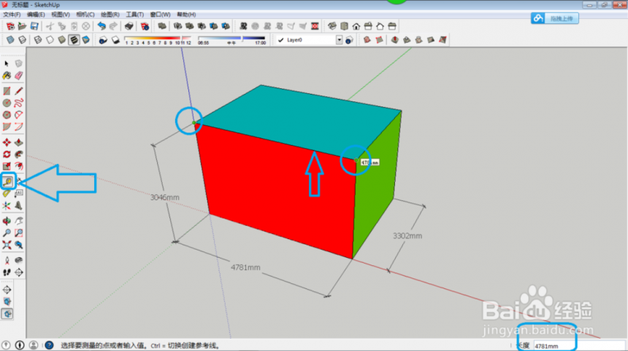The height and width of the screenshot is (351, 628).
Task: Select the Orbit camera tool
Action: (7, 221)
